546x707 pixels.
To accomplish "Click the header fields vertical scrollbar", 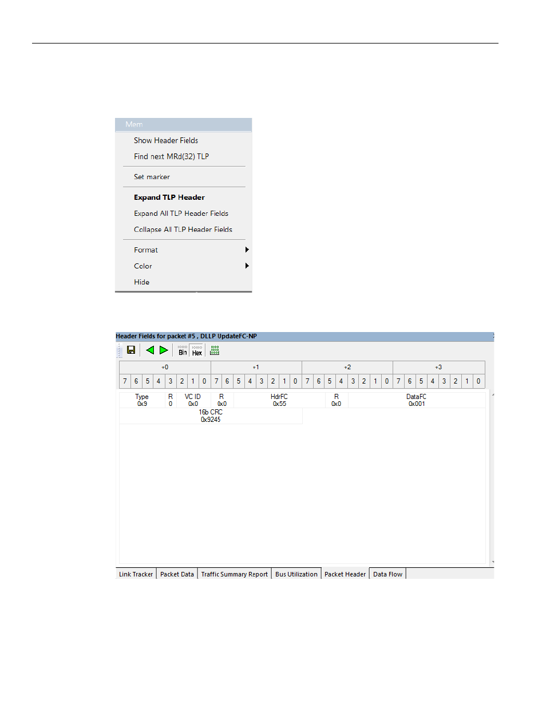I will [492, 478].
